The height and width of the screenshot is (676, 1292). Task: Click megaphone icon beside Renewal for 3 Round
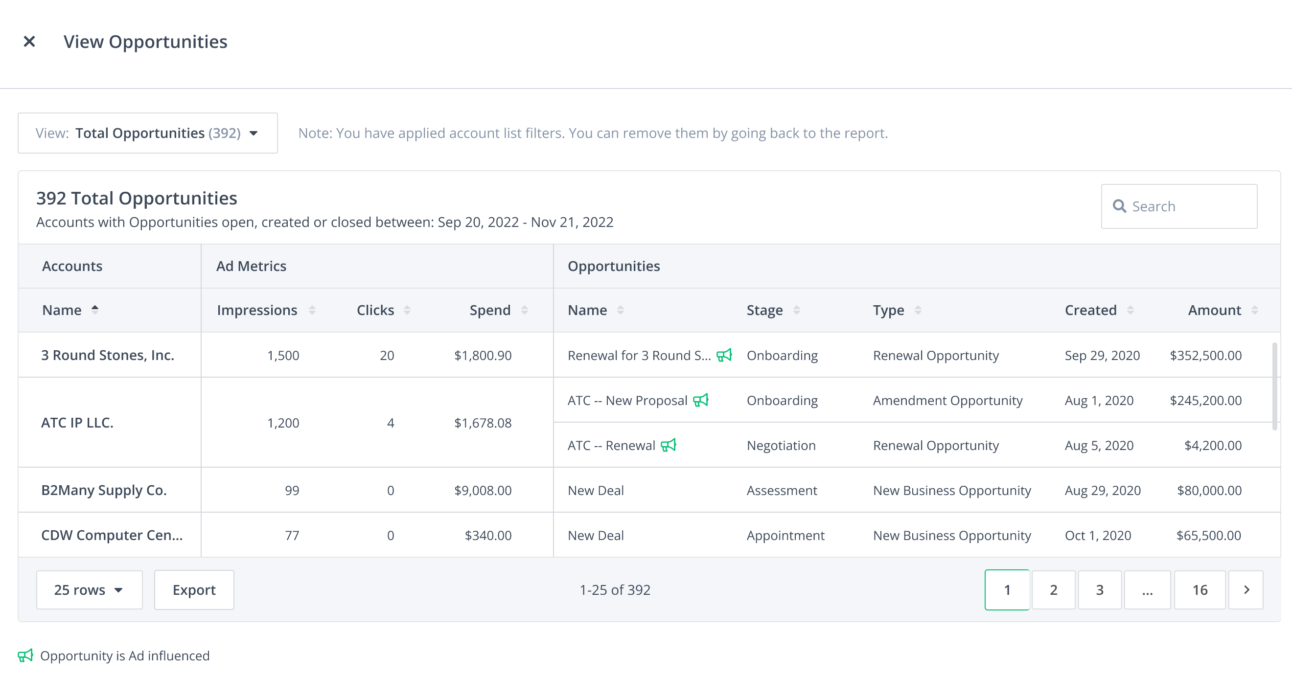[724, 355]
